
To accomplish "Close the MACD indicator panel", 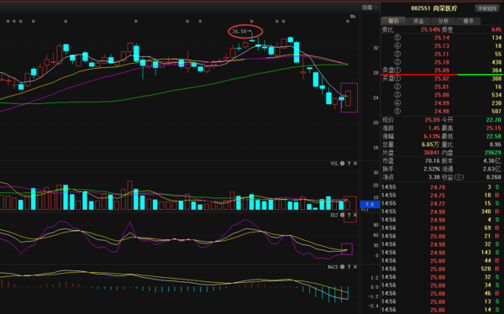I will (355, 267).
